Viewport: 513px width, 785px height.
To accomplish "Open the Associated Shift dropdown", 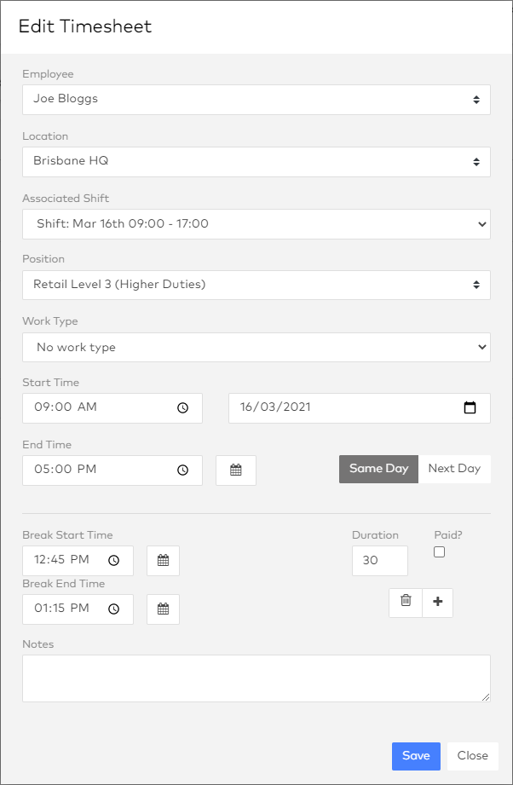I will (x=256, y=223).
